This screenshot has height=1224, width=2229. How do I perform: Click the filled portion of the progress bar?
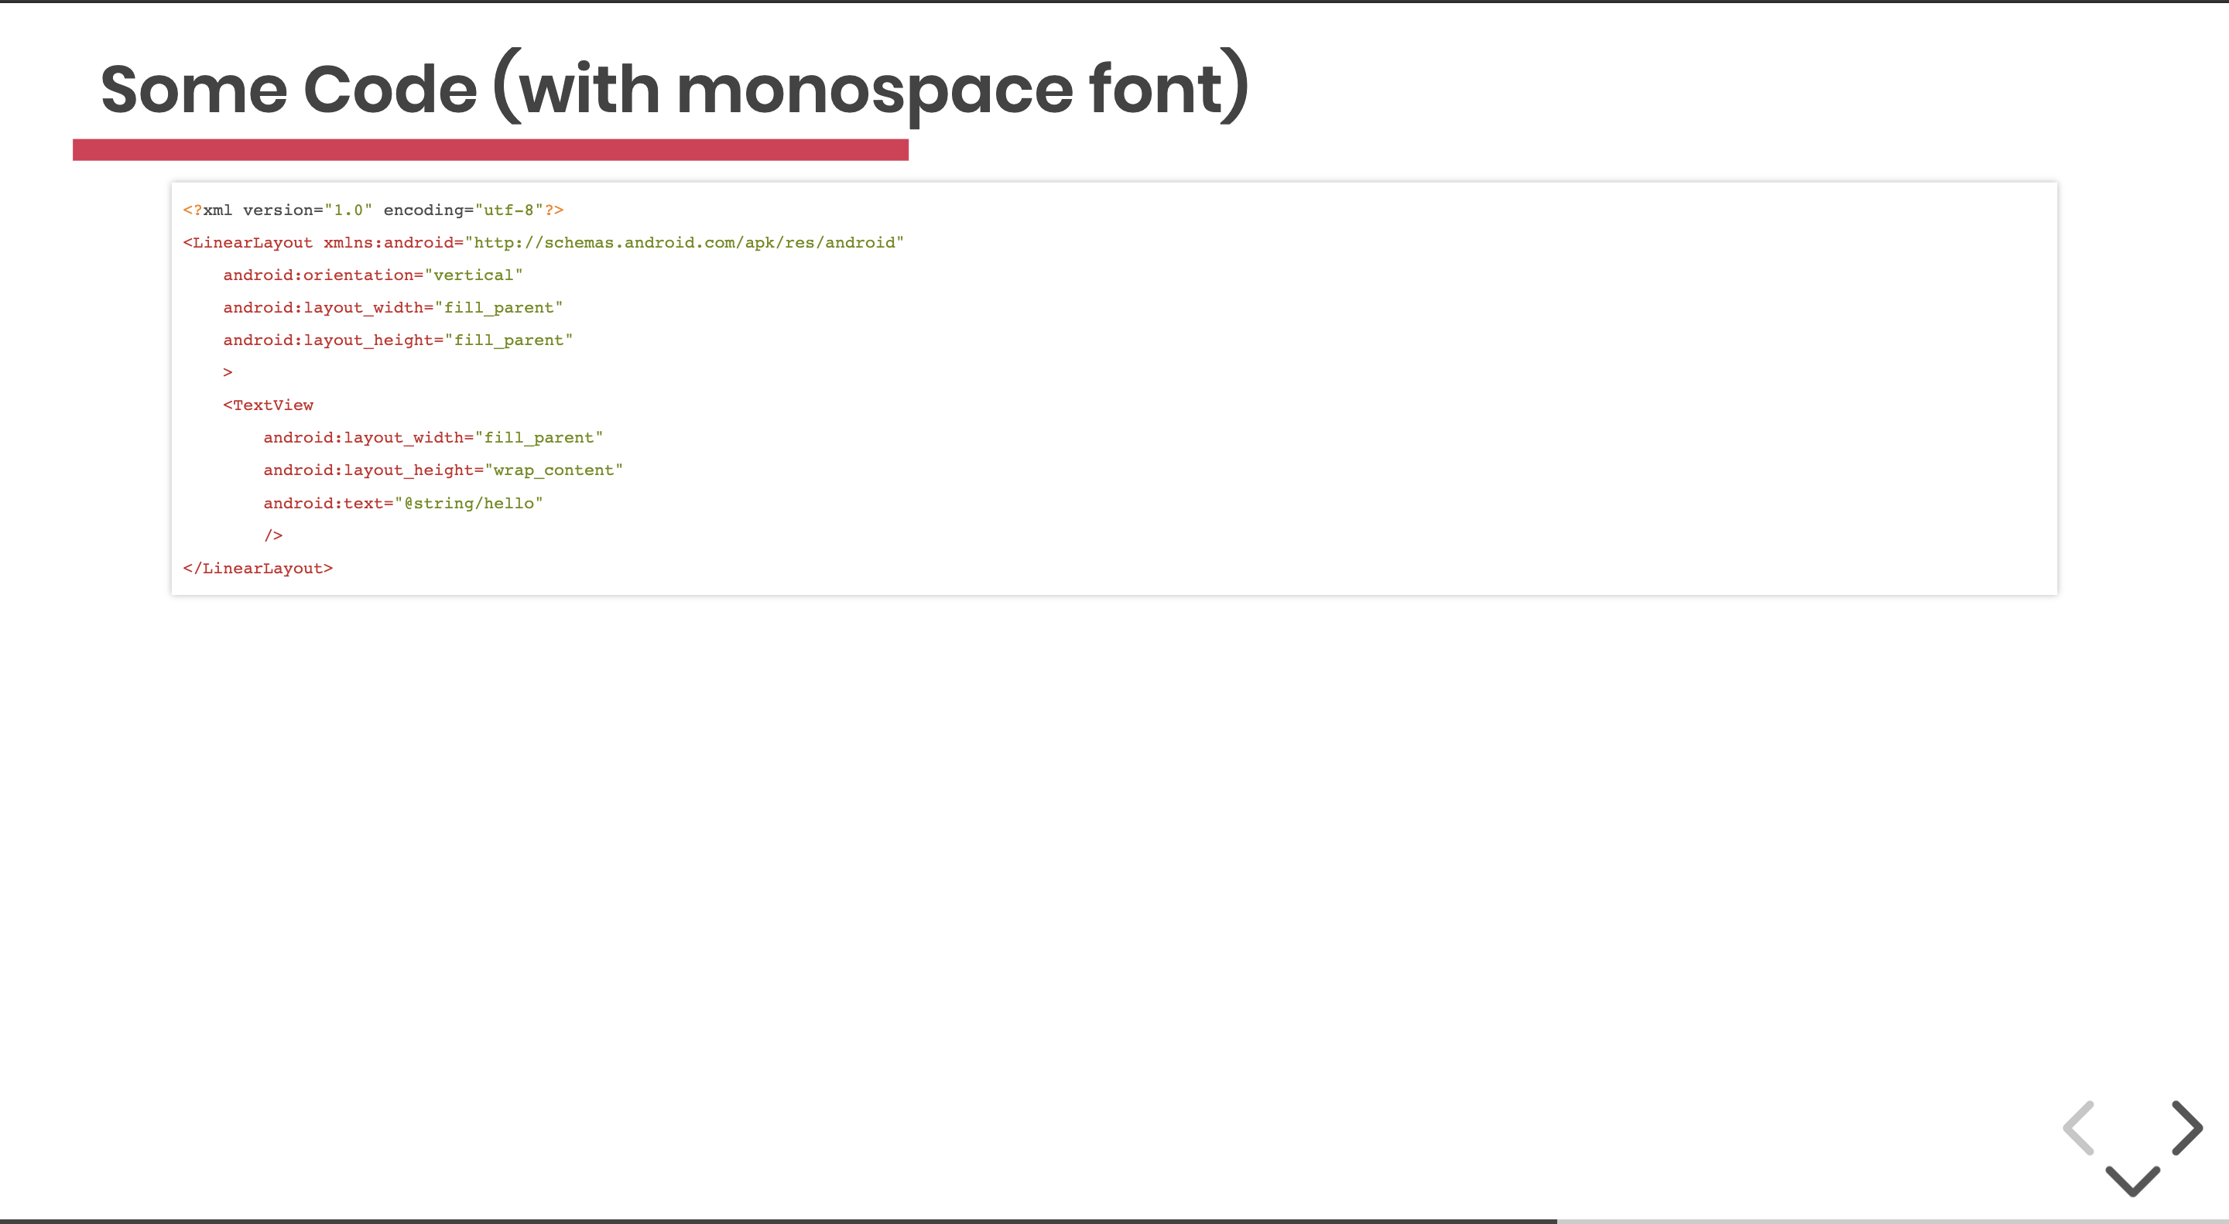point(779,1221)
